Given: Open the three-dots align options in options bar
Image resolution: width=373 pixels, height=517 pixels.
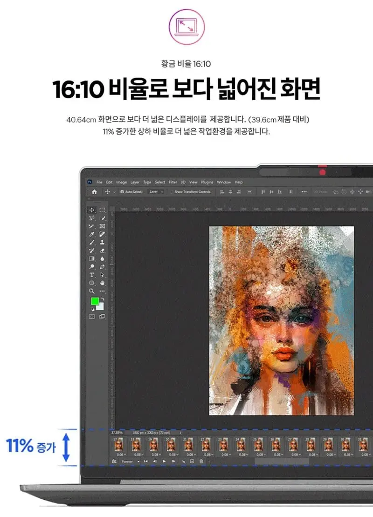Looking at the screenshot, I should (304, 191).
